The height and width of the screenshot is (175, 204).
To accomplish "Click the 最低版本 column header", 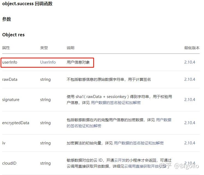I will tap(192, 48).
